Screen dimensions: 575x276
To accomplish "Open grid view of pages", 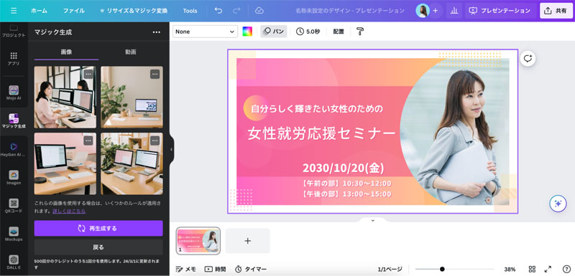I will pyautogui.click(x=532, y=269).
